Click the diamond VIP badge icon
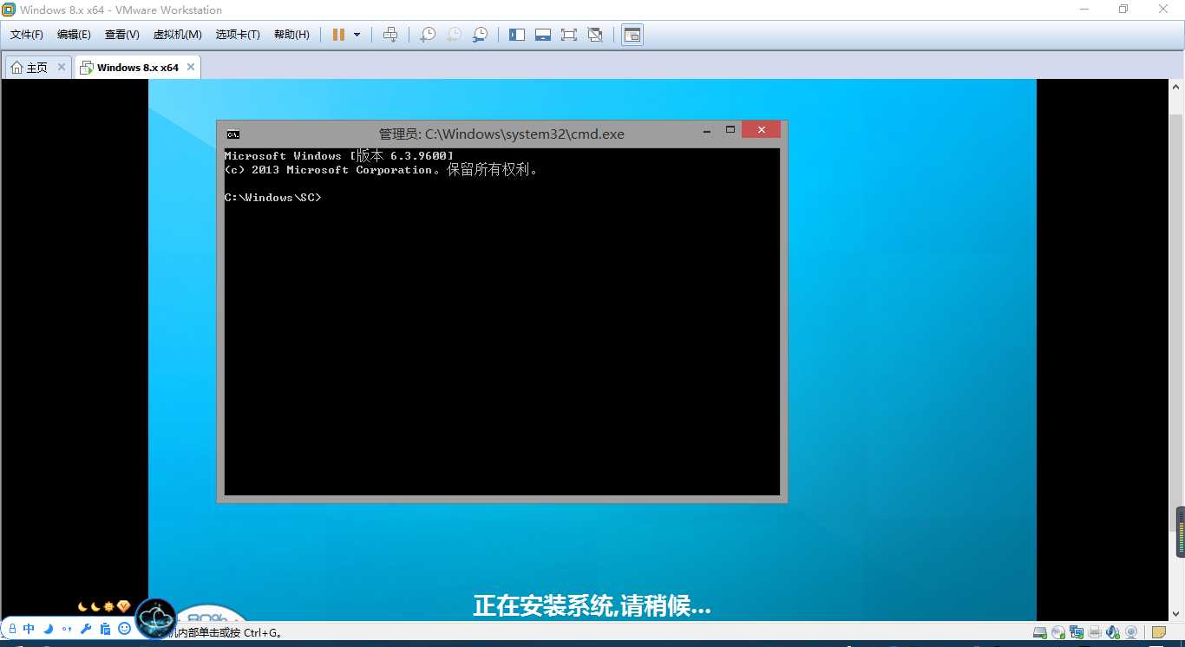The width and height of the screenshot is (1185, 647). click(123, 606)
